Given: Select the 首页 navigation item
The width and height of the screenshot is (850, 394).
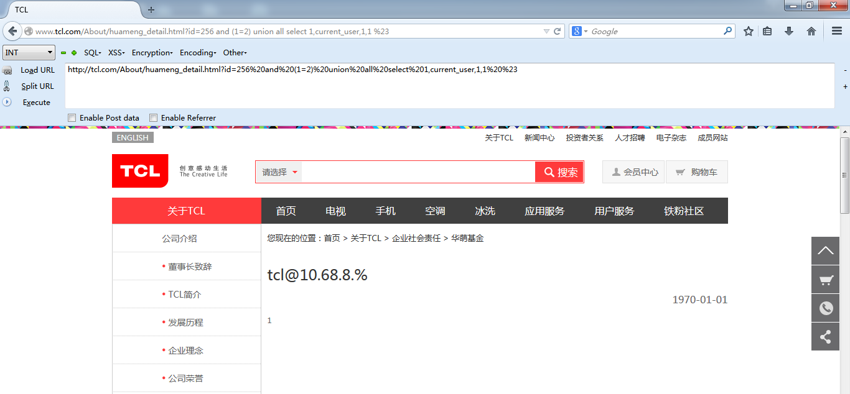Looking at the screenshot, I should (x=286, y=211).
